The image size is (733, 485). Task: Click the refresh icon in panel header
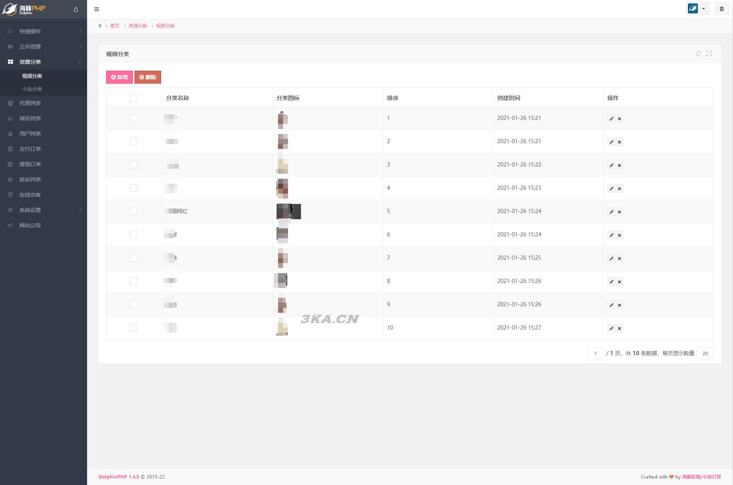[x=698, y=53]
